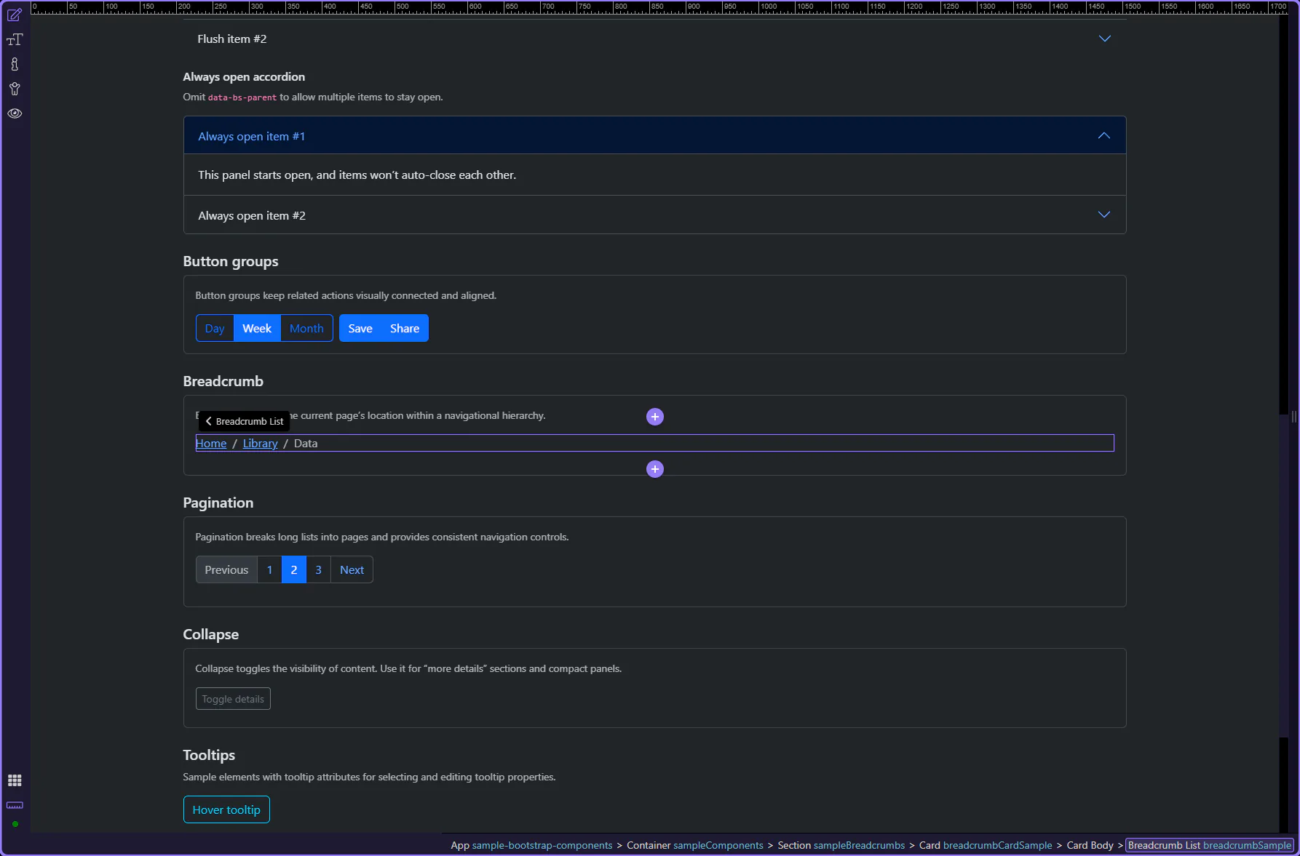Click the plus button above the breadcrumb list
This screenshot has height=856, width=1300.
(655, 417)
